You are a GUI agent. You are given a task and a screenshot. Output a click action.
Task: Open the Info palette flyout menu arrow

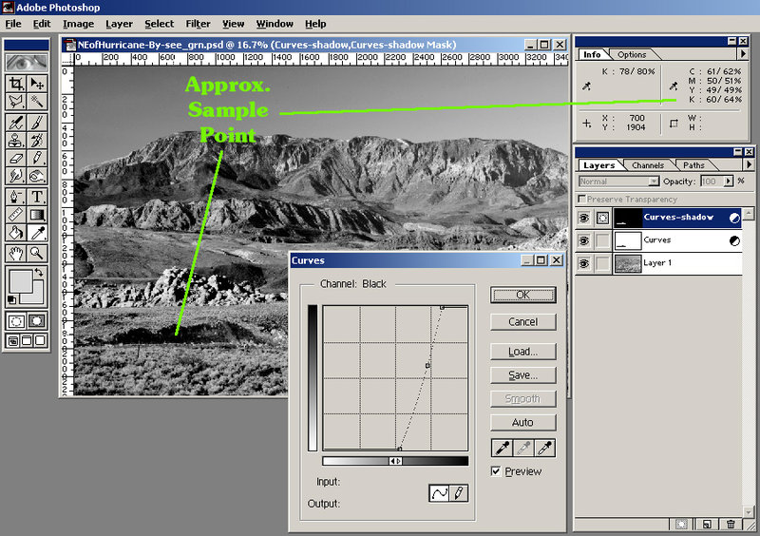749,54
